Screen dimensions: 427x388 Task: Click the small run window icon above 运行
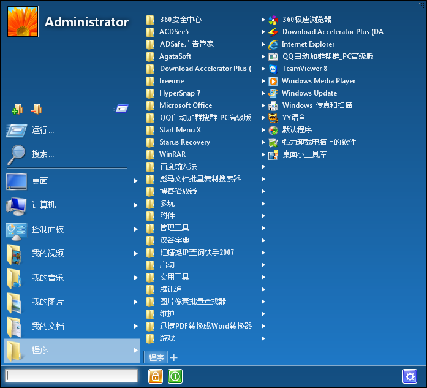click(x=121, y=108)
